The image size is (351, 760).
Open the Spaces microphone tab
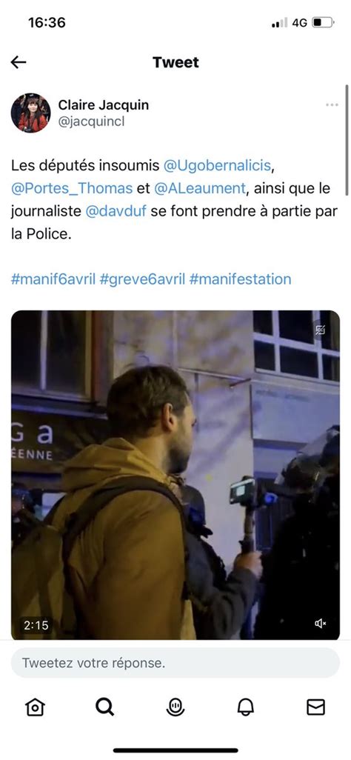click(175, 707)
